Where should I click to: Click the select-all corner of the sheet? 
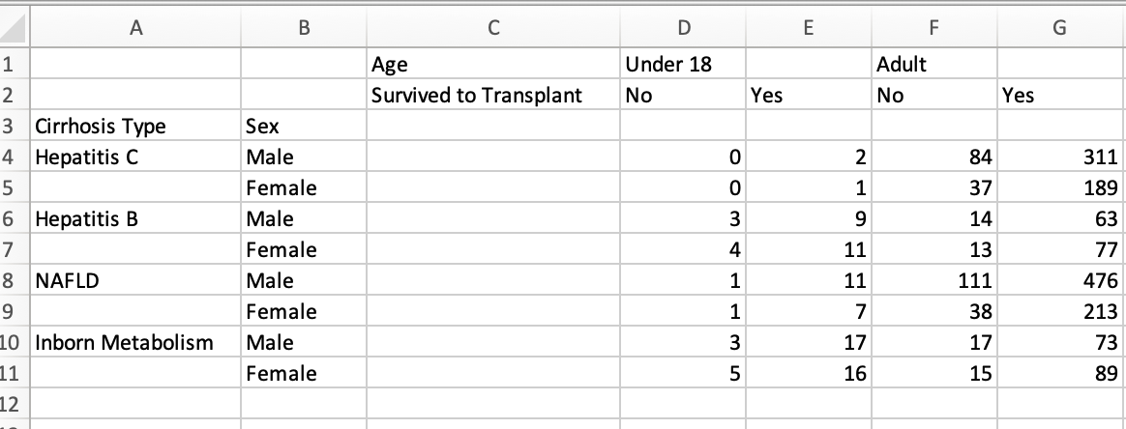[13, 29]
